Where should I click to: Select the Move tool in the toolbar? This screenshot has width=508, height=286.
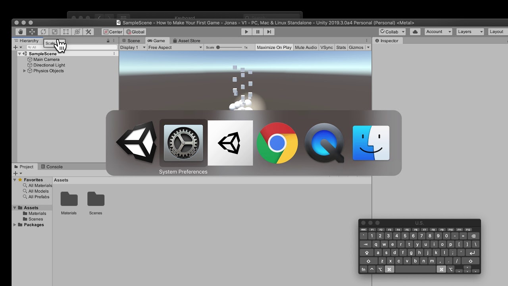pos(32,32)
